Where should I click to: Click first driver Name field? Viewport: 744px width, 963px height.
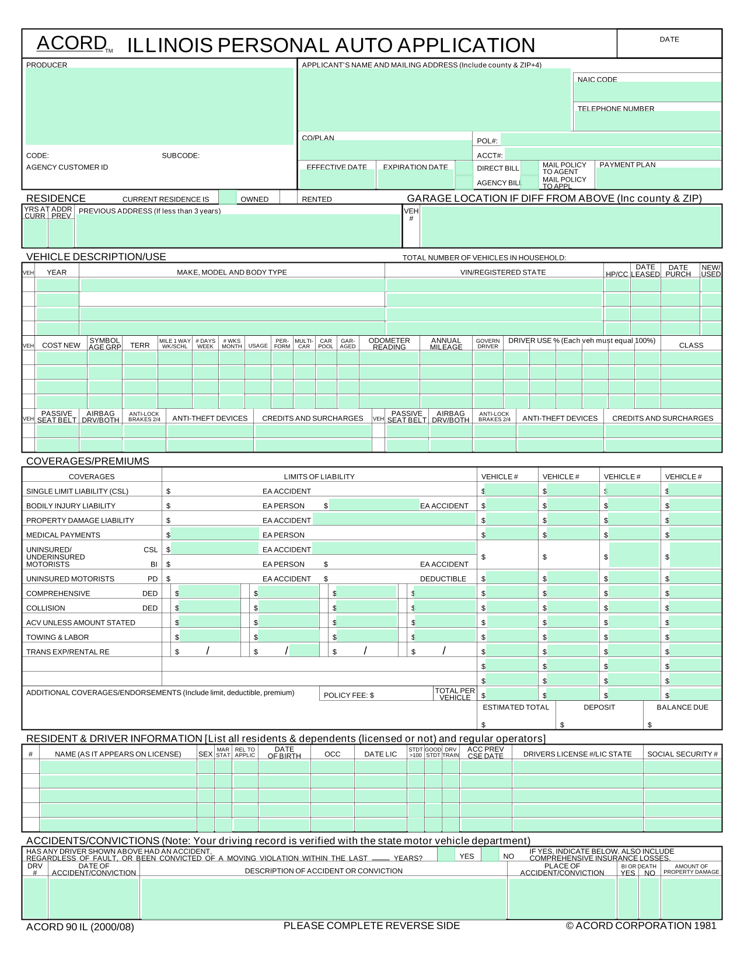pyautogui.click(x=118, y=767)
